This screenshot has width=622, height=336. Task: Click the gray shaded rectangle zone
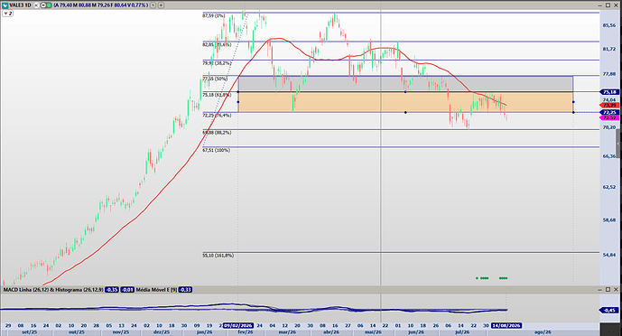405,84
